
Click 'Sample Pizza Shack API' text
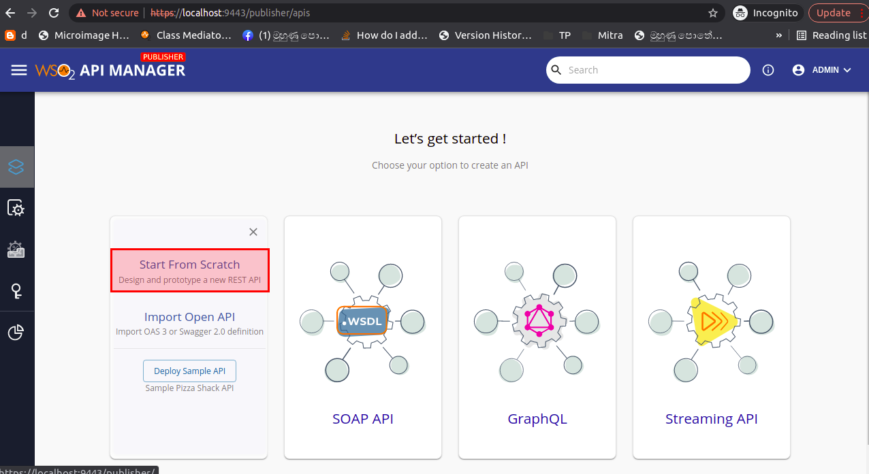tap(189, 388)
